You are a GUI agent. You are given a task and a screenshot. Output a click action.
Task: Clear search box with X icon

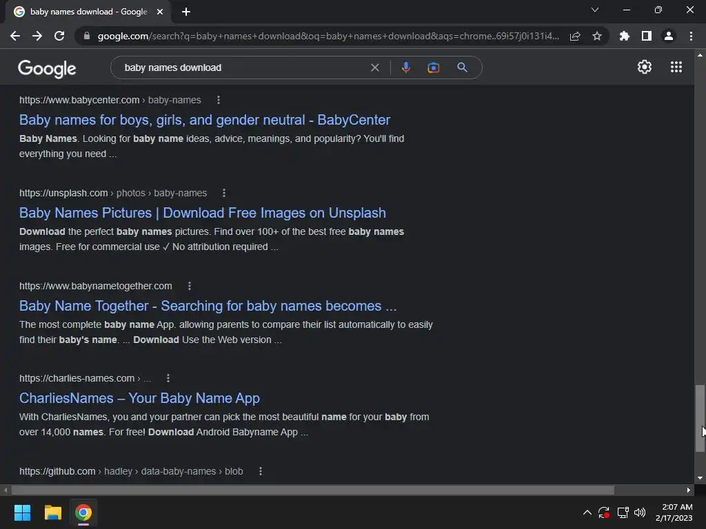click(374, 68)
